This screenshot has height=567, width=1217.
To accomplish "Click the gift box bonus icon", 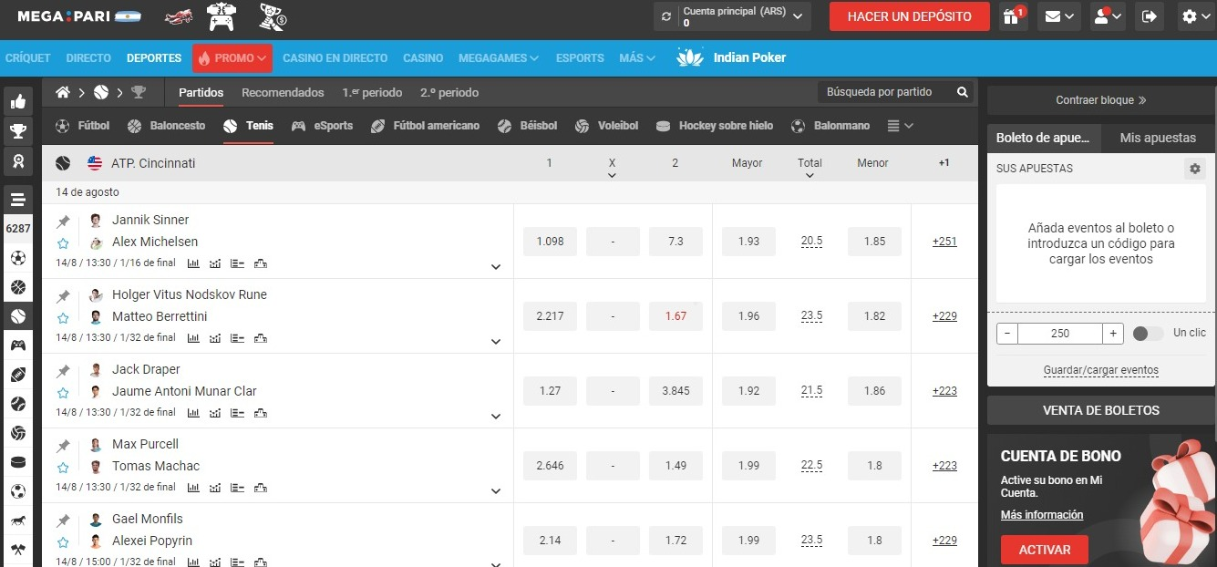I will click(1012, 16).
